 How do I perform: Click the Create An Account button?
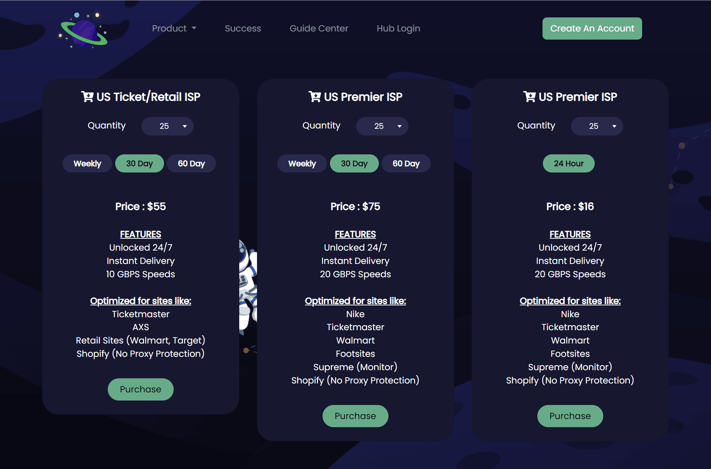coord(592,29)
